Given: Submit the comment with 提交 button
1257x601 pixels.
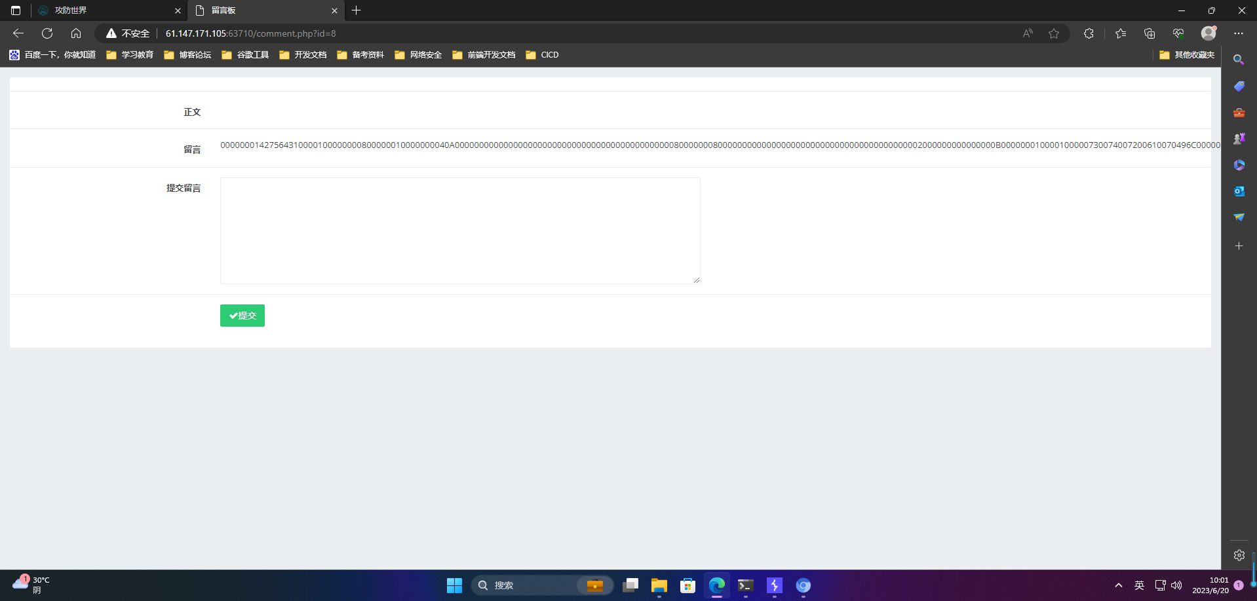Looking at the screenshot, I should (242, 316).
